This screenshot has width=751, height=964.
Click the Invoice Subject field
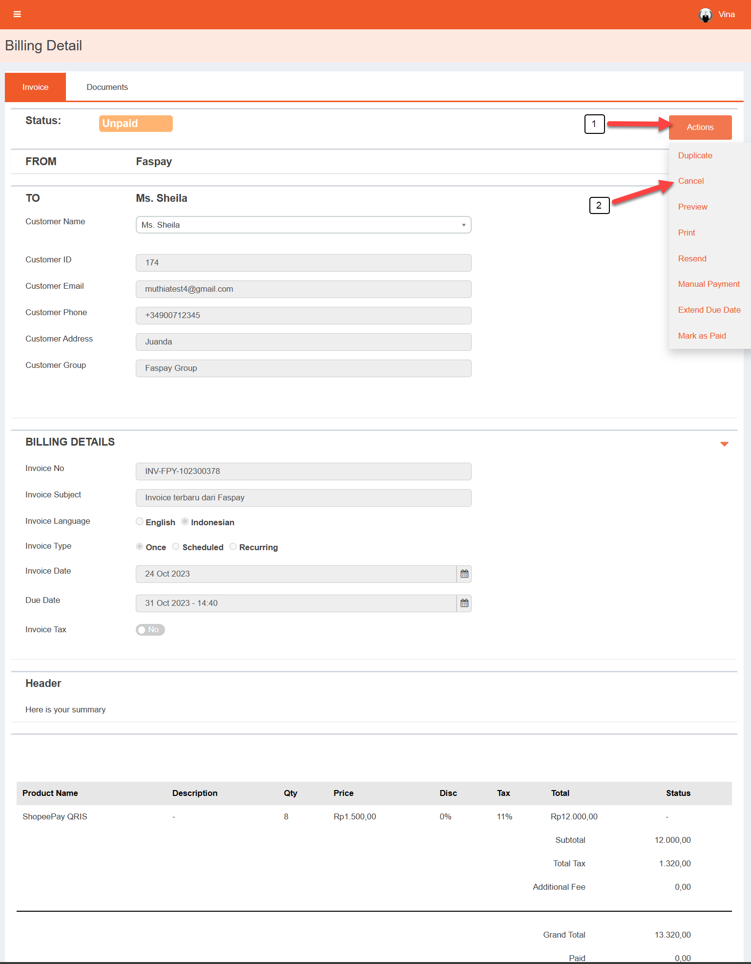[x=303, y=498]
